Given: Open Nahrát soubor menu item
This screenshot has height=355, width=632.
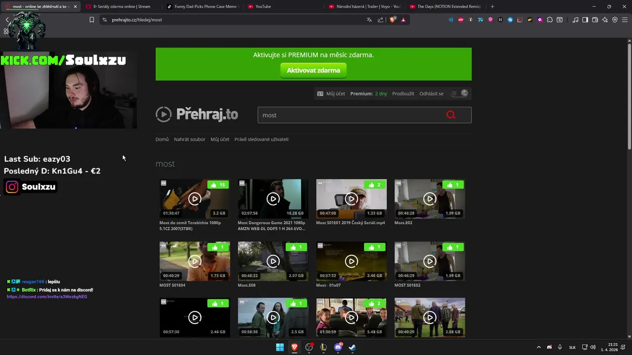Looking at the screenshot, I should (190, 140).
